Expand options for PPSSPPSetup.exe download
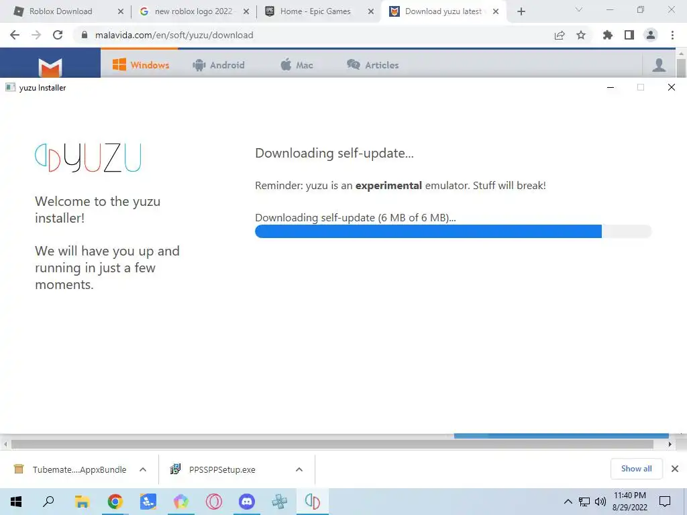The image size is (687, 515). [299, 469]
